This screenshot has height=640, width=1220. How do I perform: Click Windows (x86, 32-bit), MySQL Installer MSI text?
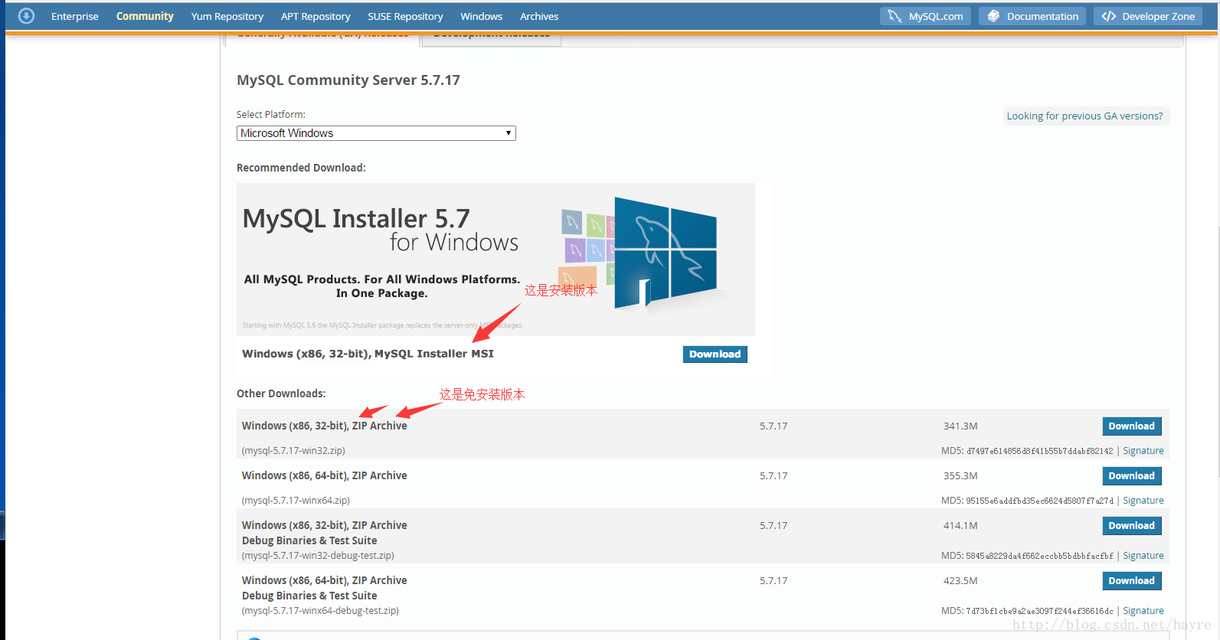[368, 354]
